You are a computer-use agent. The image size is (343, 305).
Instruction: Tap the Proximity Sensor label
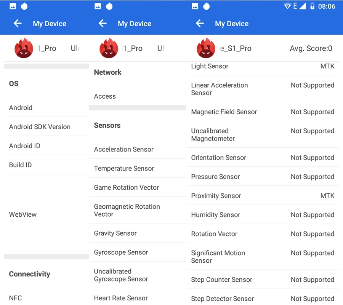pyautogui.click(x=216, y=196)
